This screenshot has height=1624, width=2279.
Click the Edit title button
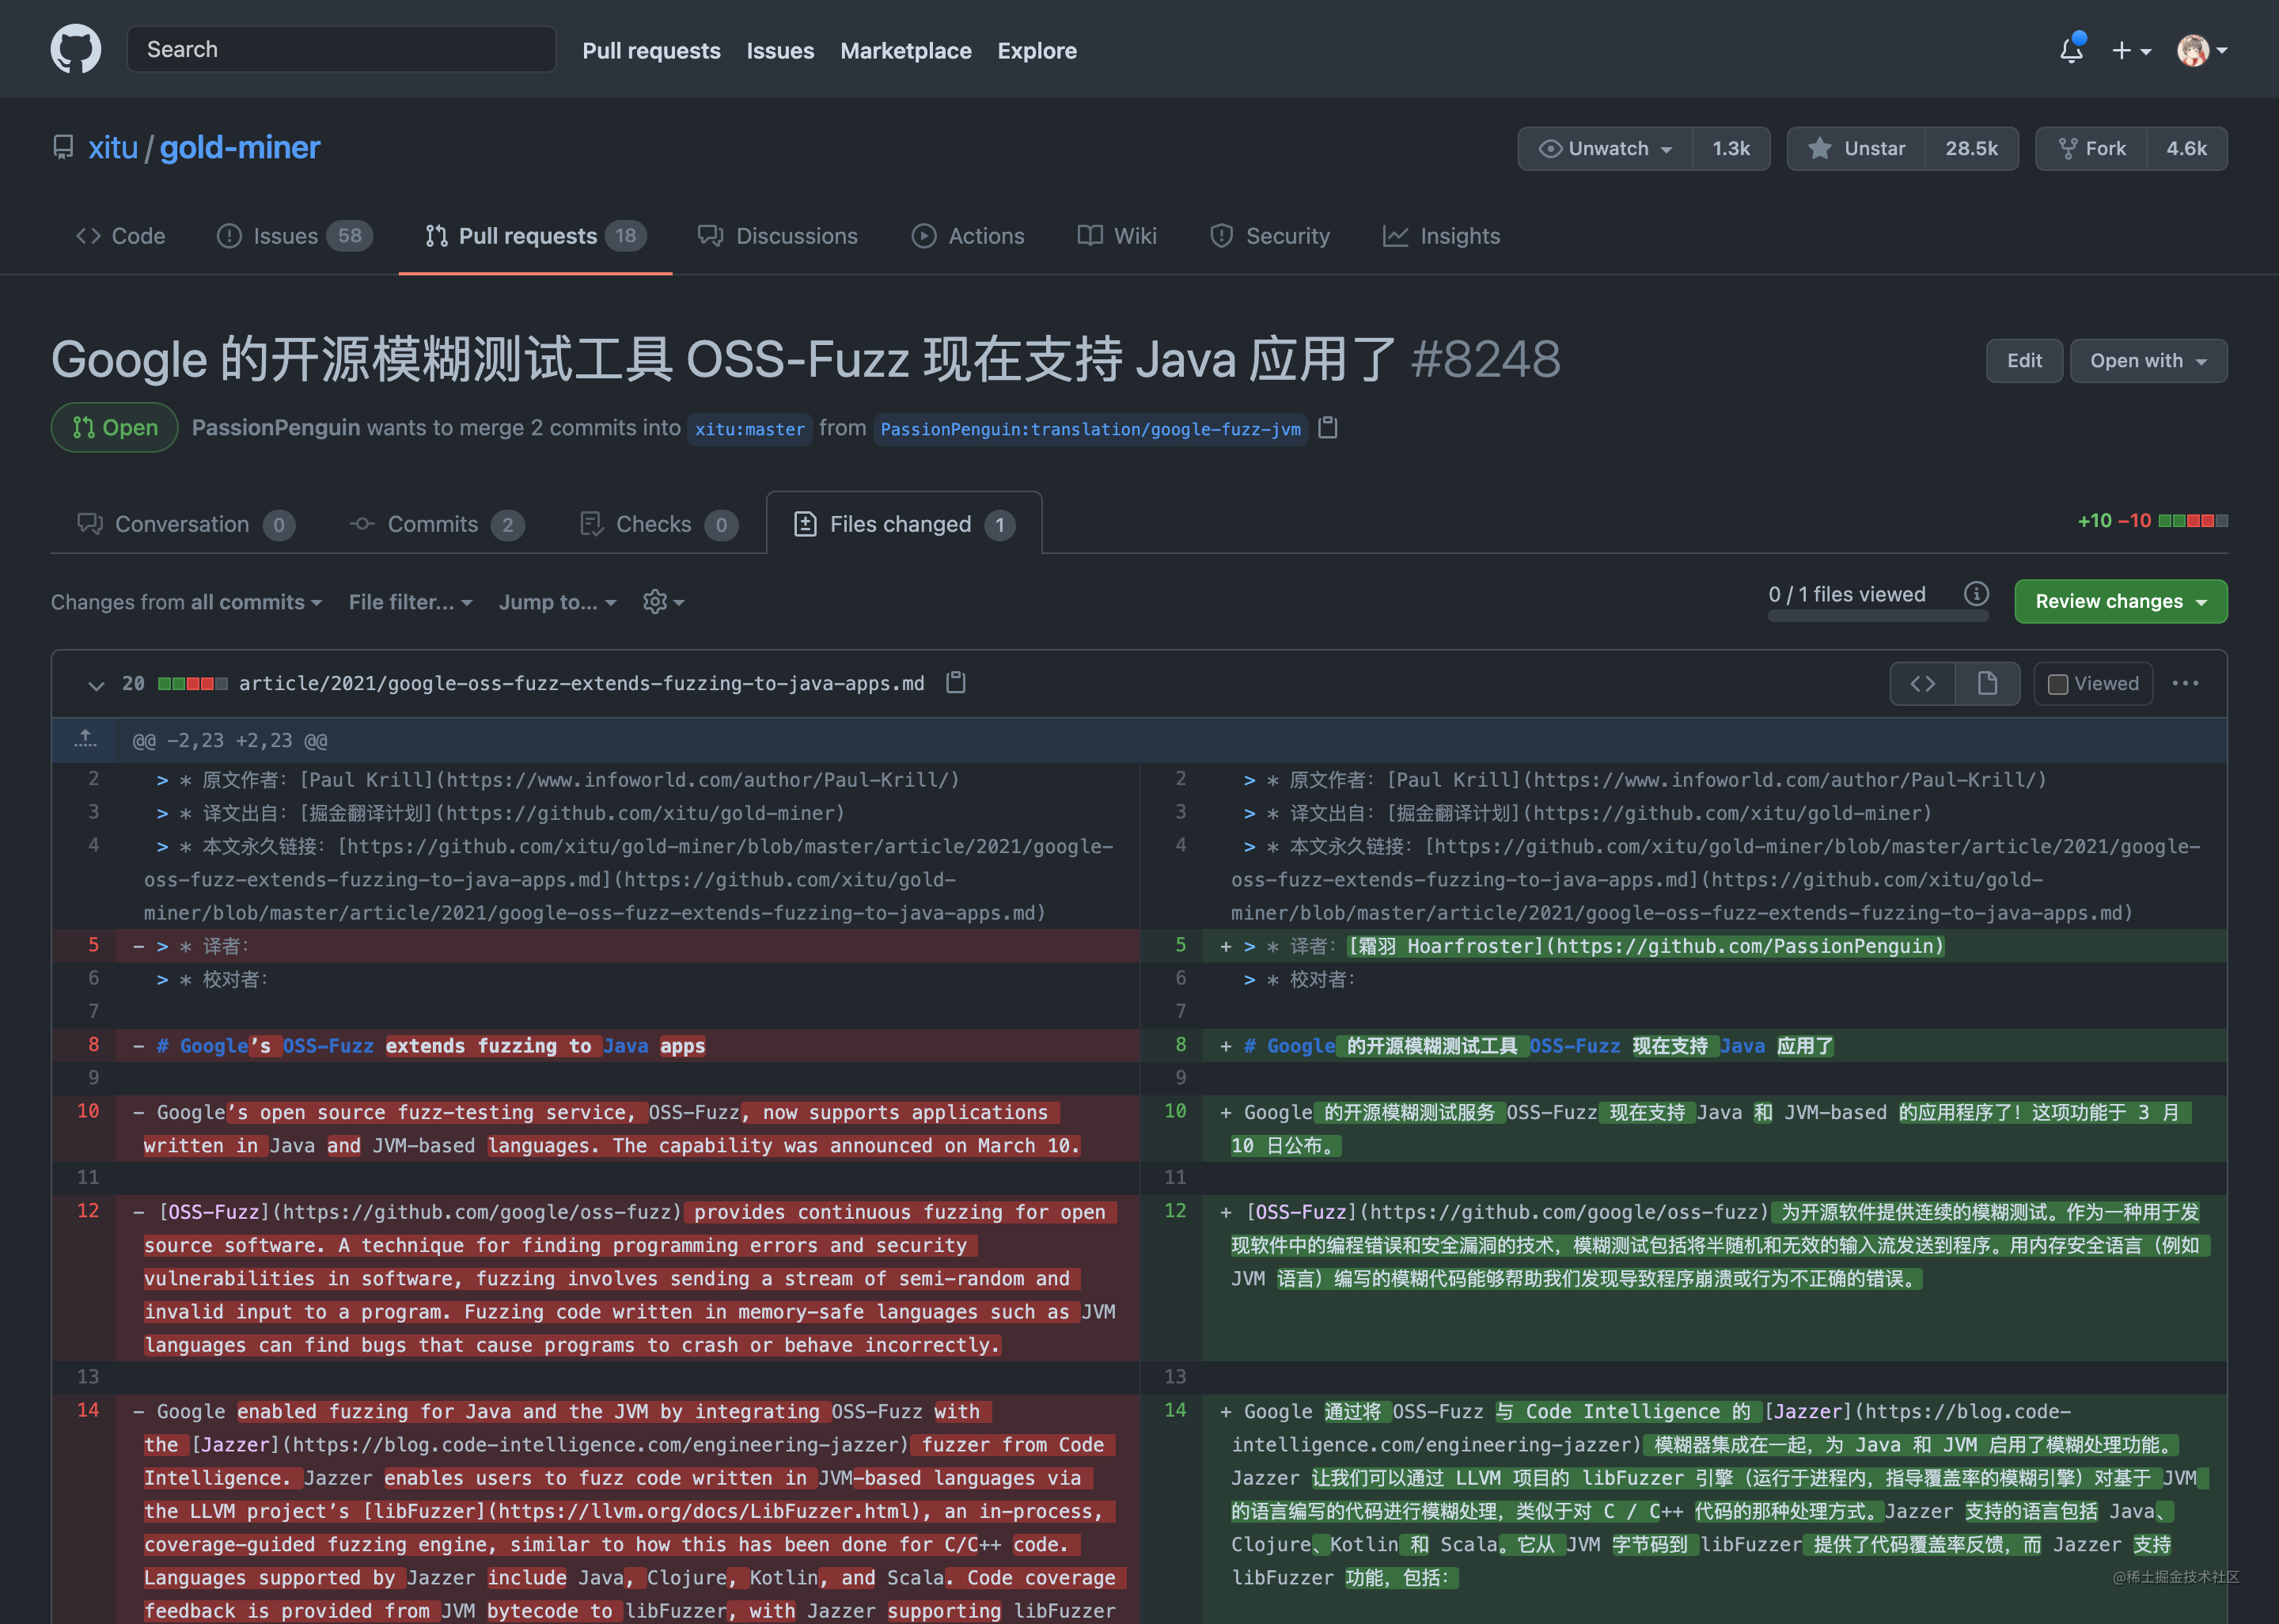(x=2024, y=361)
